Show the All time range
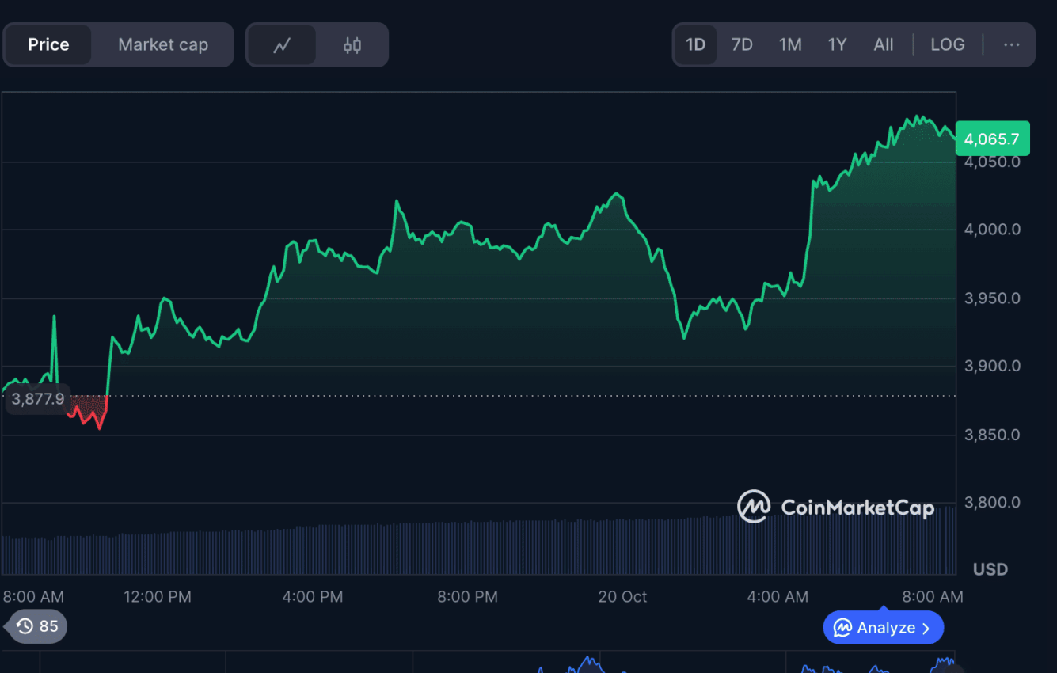The height and width of the screenshot is (673, 1057). coord(883,44)
